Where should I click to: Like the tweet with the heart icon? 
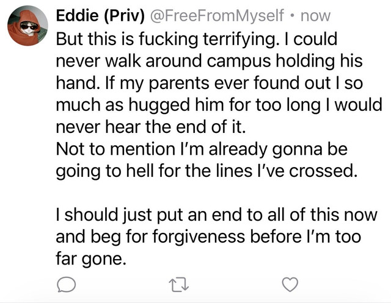coord(290,284)
